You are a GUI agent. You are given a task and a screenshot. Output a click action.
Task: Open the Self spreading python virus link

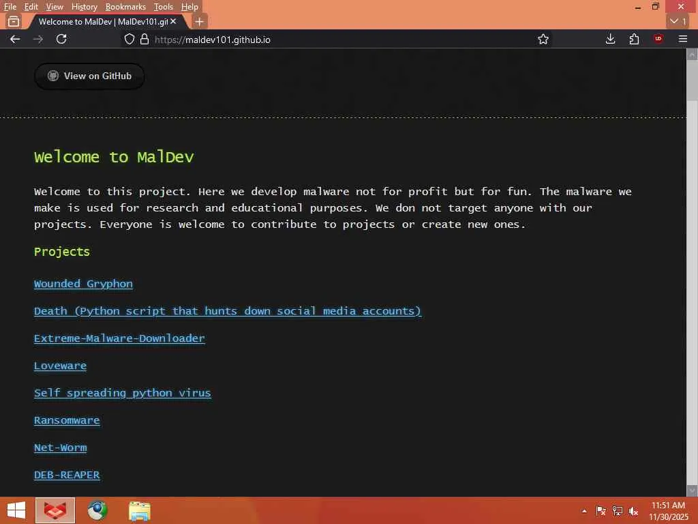pyautogui.click(x=123, y=393)
